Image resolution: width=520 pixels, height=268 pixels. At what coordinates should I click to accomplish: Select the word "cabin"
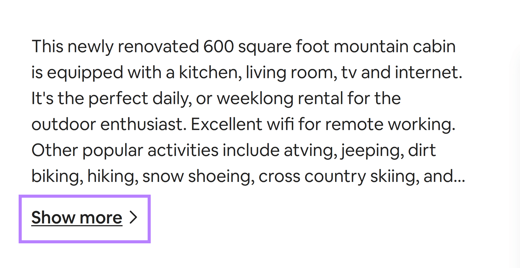tap(434, 46)
